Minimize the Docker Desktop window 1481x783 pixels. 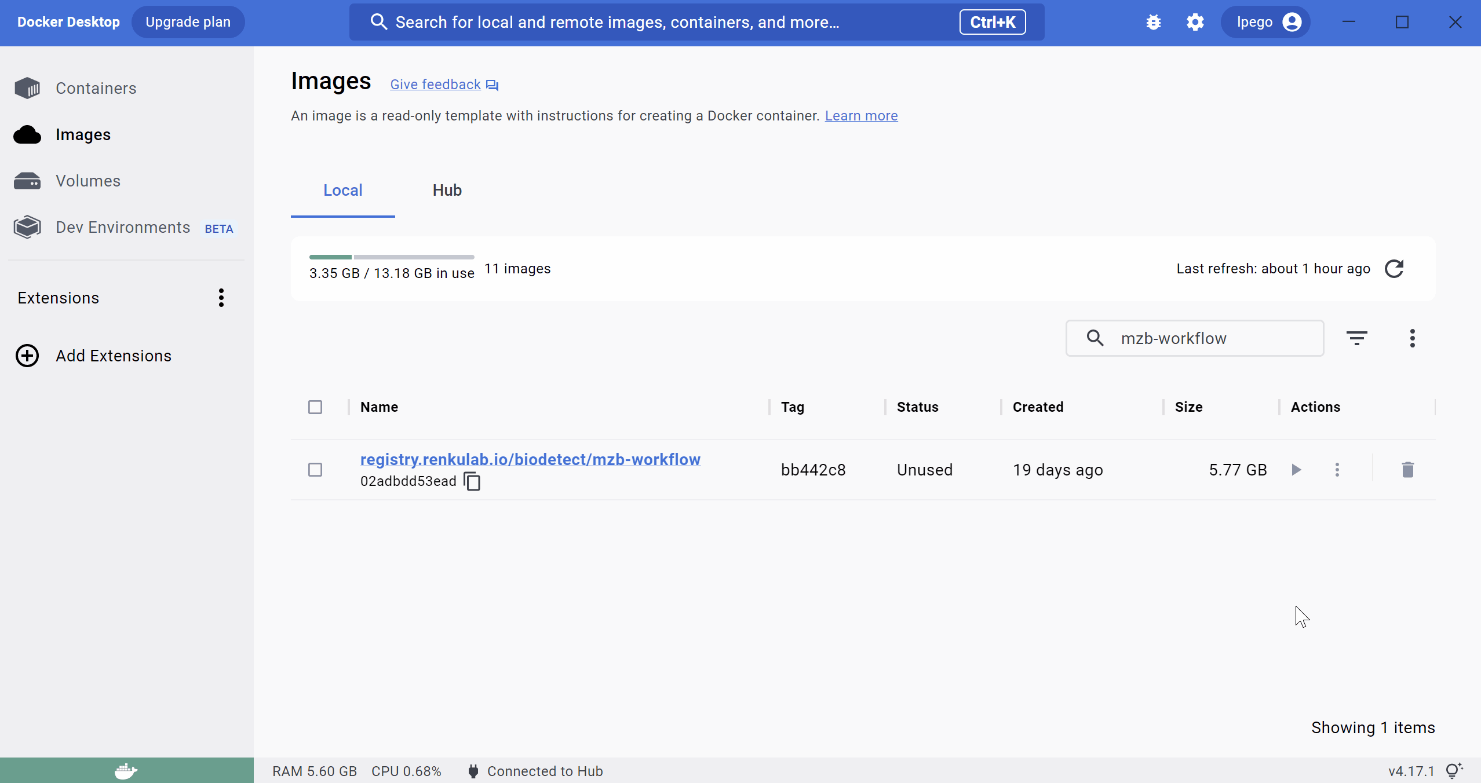1349,22
